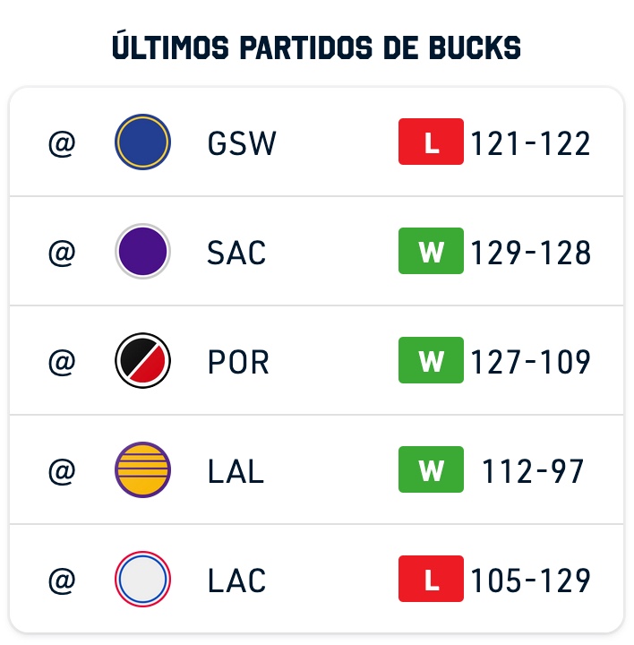634x645 pixels.
Task: Click the green W badge for LAL game
Action: pos(431,469)
